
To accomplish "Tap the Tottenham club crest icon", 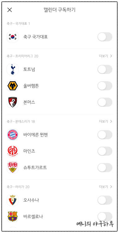I will [13, 69].
